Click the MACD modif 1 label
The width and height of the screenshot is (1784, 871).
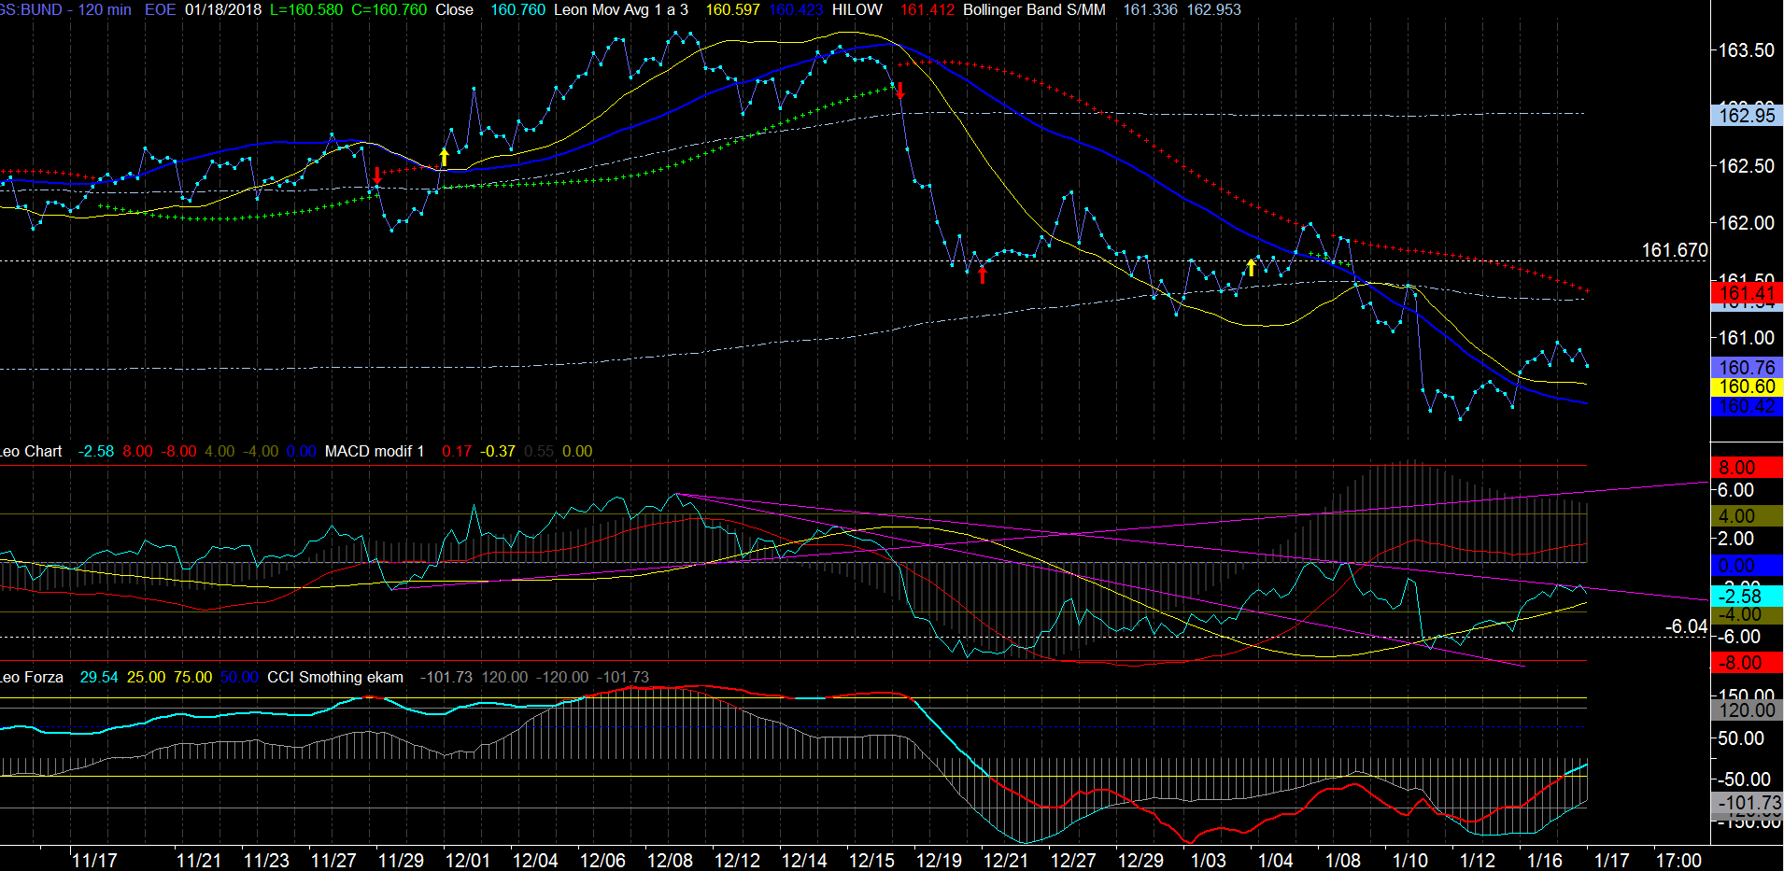tap(375, 452)
